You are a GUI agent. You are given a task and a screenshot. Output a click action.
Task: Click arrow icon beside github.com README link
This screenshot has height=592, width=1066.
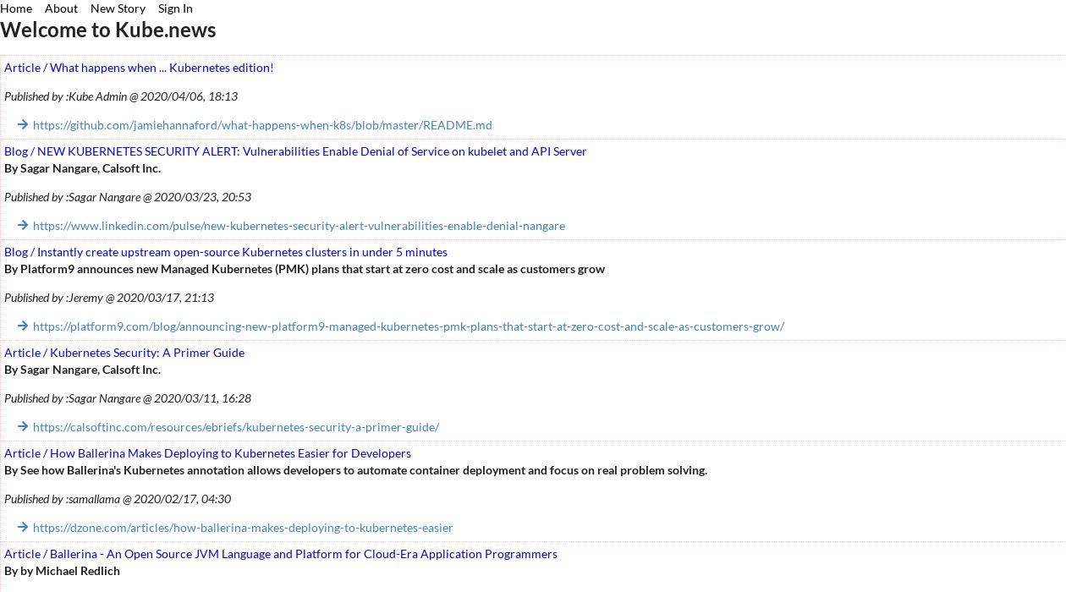(x=23, y=125)
